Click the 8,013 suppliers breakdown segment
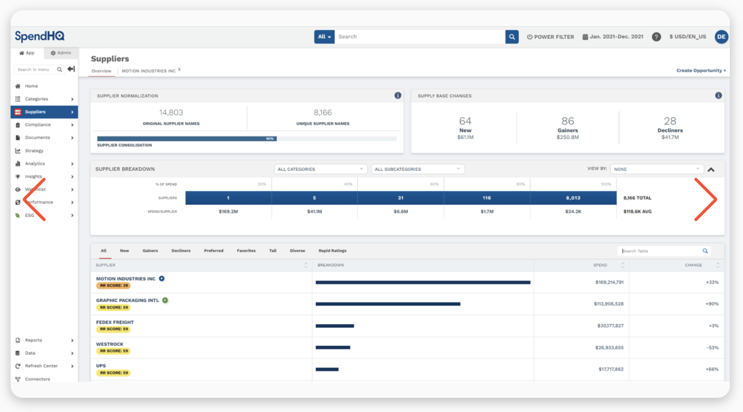The image size is (743, 412). point(573,198)
